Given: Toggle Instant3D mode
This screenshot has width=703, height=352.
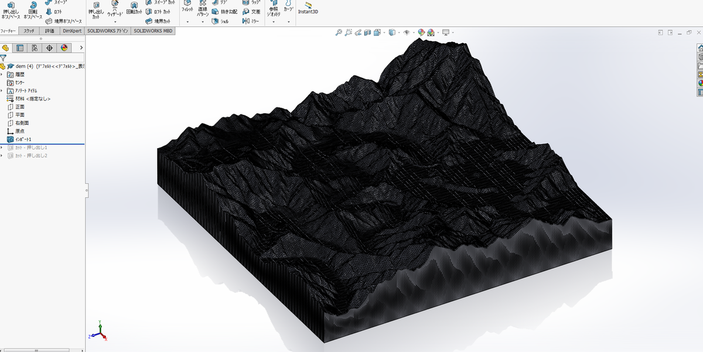Looking at the screenshot, I should click(x=308, y=8).
